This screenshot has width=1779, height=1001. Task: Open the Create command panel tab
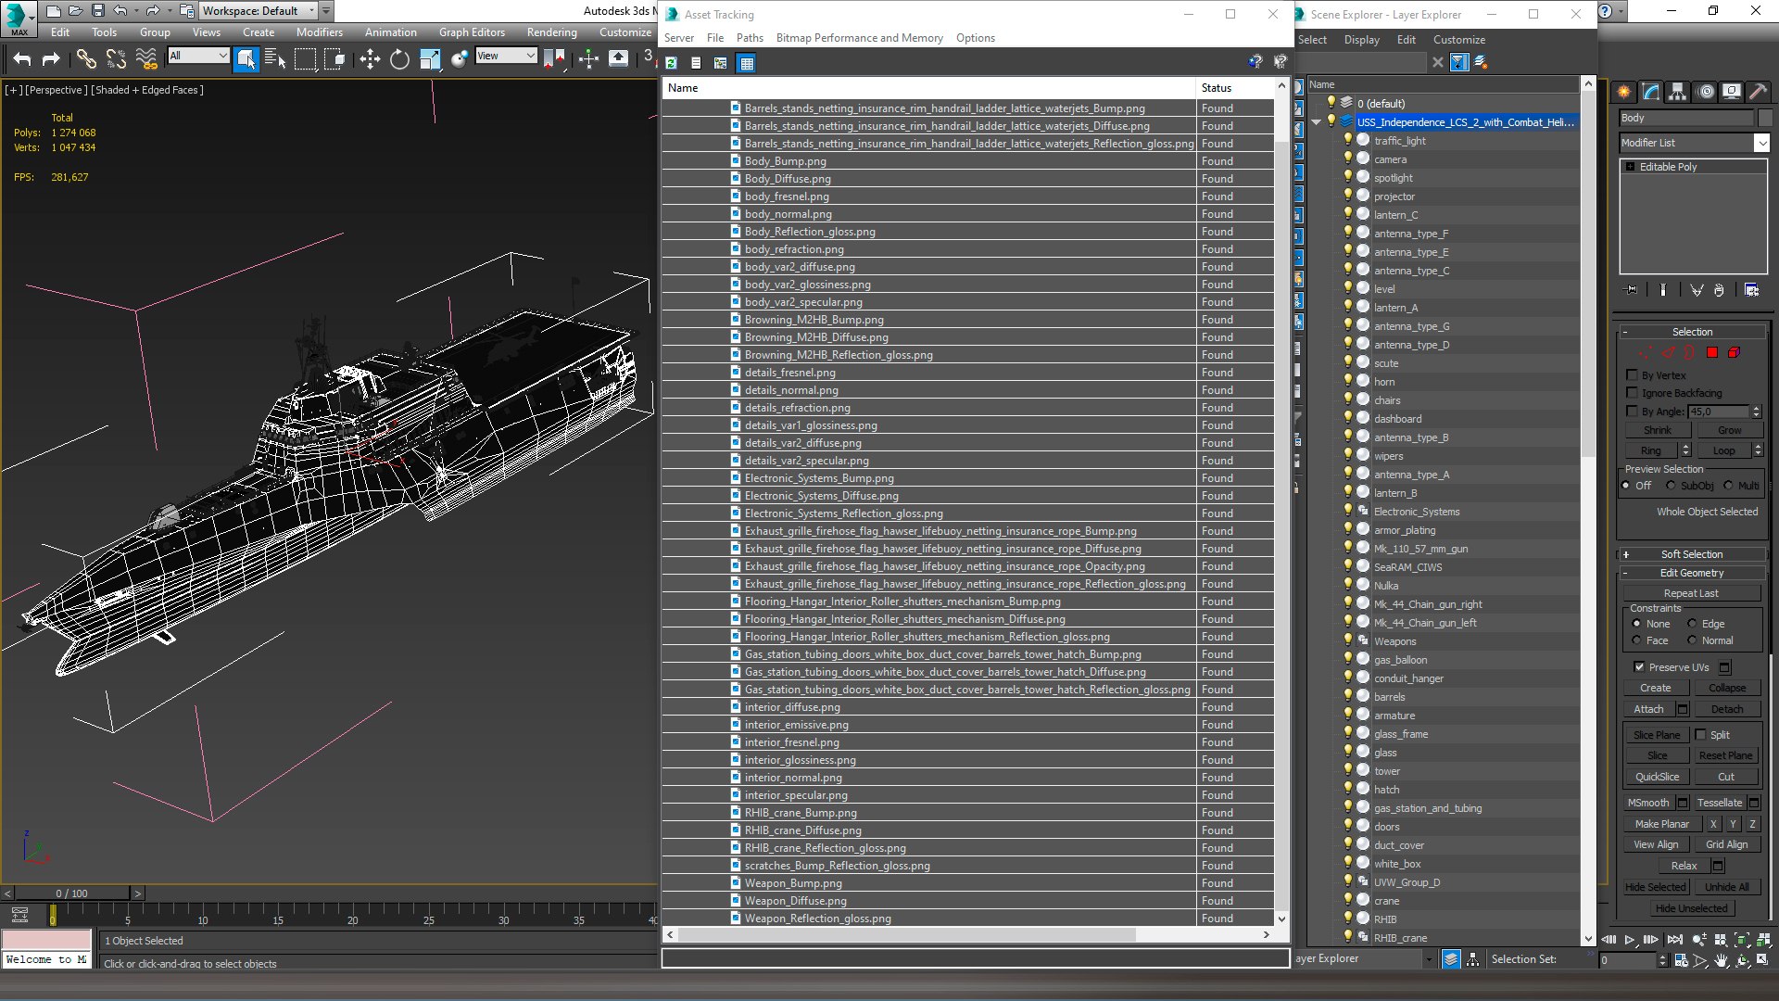click(1623, 92)
